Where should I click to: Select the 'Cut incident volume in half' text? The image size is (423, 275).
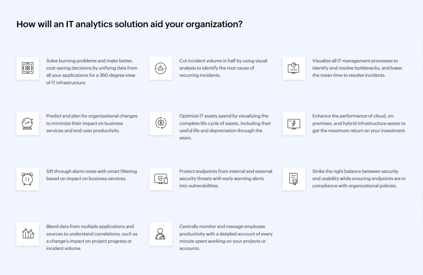click(x=223, y=68)
